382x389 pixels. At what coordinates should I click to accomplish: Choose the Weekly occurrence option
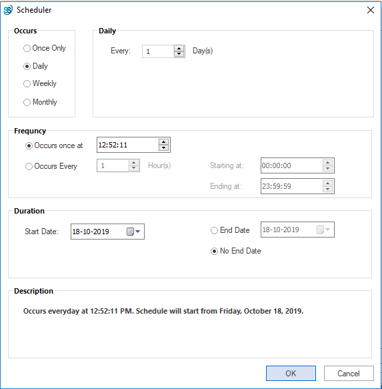click(x=40, y=83)
